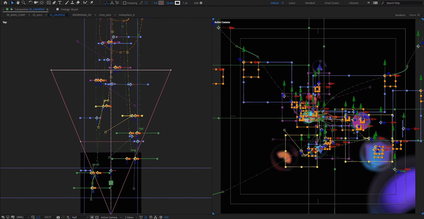
Task: Open the Half resolution dropdown
Action: pyautogui.click(x=80, y=217)
